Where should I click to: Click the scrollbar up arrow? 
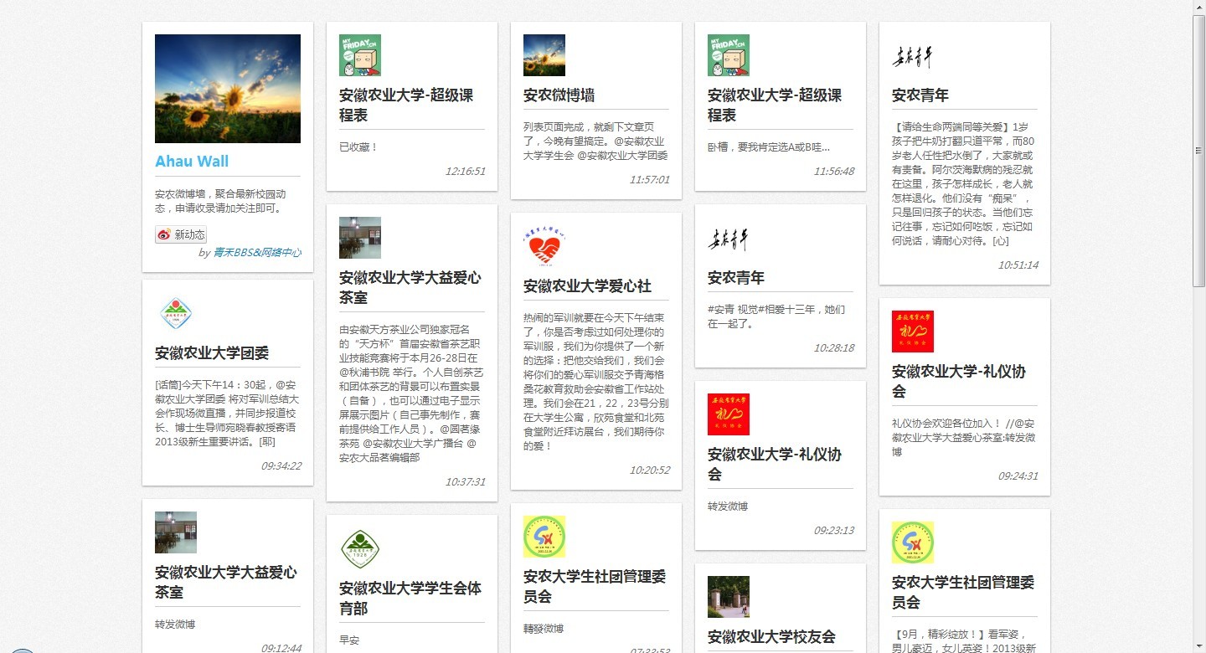pyautogui.click(x=1198, y=7)
